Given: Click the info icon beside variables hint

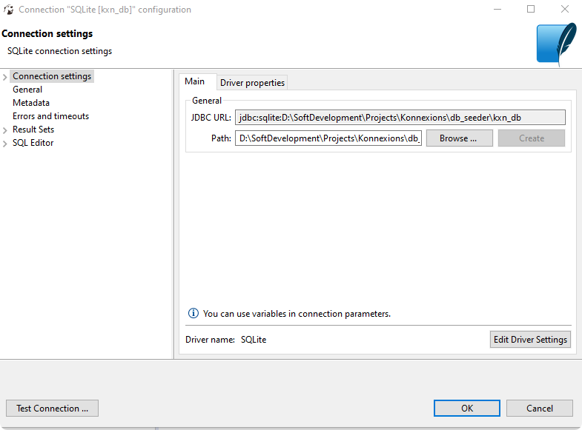Looking at the screenshot, I should (x=193, y=313).
